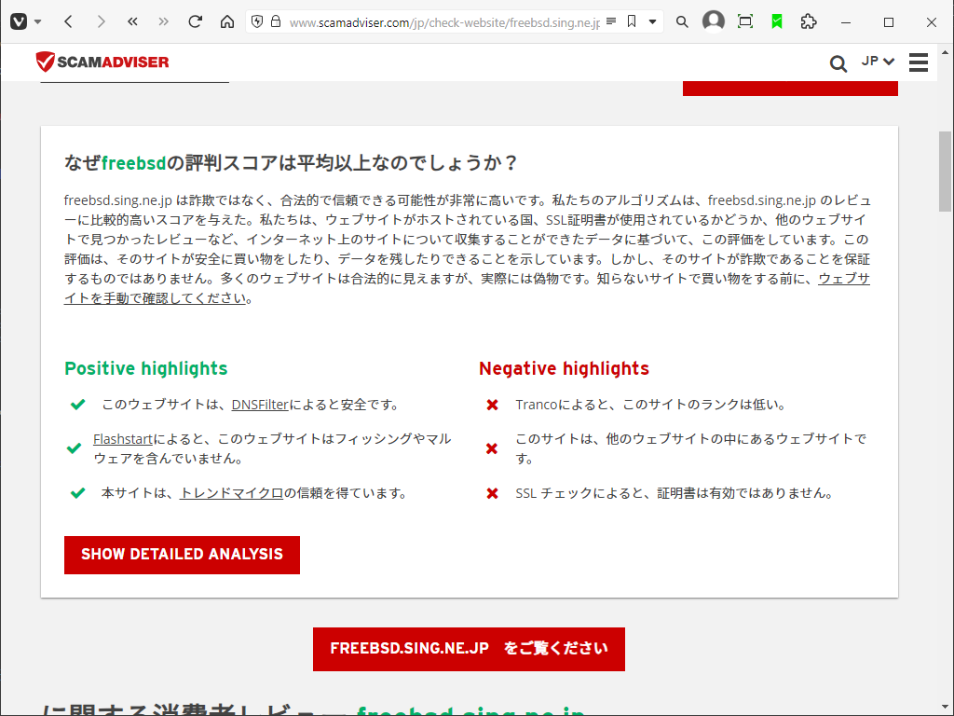Click the green checkmark beside the Flashstart line
954x716 pixels.
pos(74,448)
